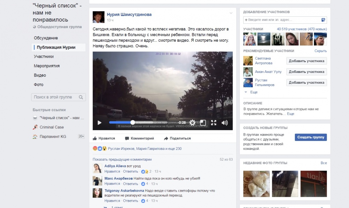The width and height of the screenshot is (349, 208).
Task: Click the input field for adding members
Action: pyautogui.click(x=285, y=20)
